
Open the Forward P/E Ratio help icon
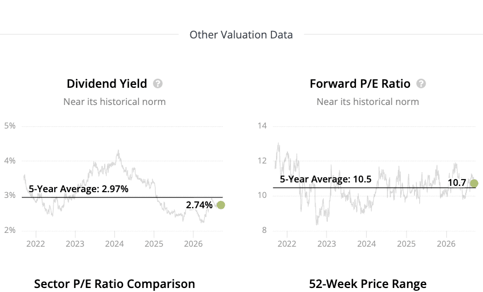click(421, 84)
